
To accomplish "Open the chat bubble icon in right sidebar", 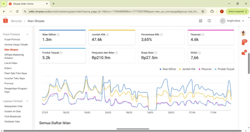I will point(243,53).
